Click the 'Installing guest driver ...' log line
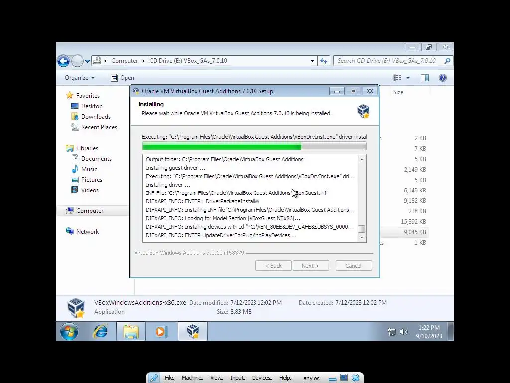The height and width of the screenshot is (383, 510). [176, 168]
